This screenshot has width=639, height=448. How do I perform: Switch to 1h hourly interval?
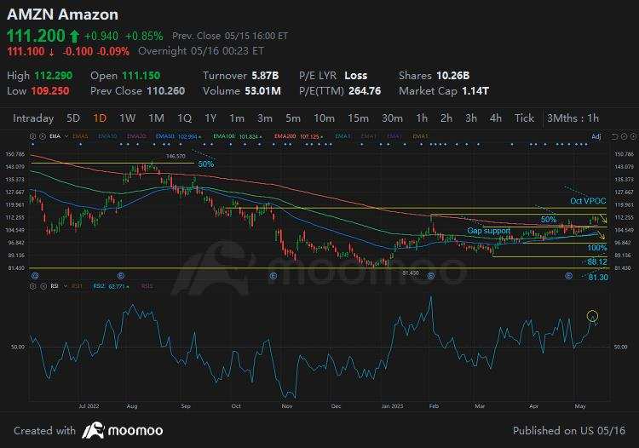point(422,118)
